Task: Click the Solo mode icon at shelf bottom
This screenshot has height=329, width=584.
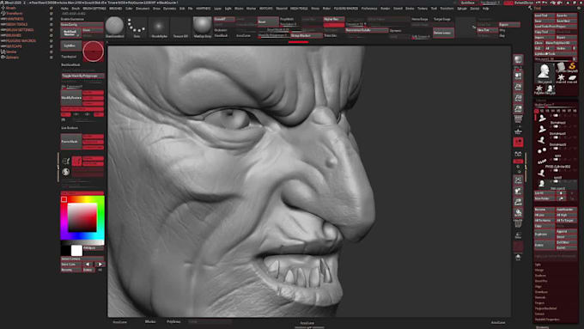Action: click(x=518, y=257)
